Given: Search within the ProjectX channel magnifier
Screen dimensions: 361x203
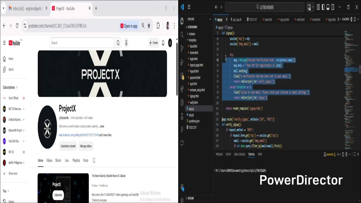Looking at the screenshot, I should pyautogui.click(x=94, y=160).
